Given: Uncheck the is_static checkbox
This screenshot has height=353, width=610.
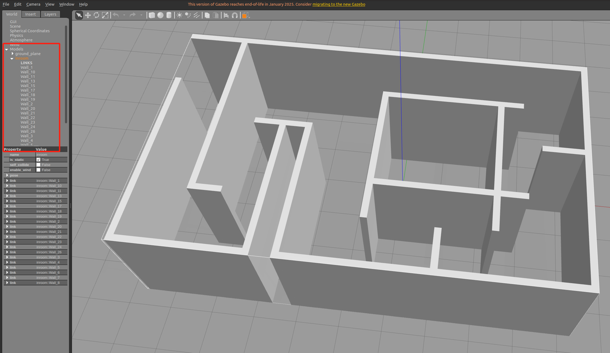Looking at the screenshot, I should coord(38,160).
